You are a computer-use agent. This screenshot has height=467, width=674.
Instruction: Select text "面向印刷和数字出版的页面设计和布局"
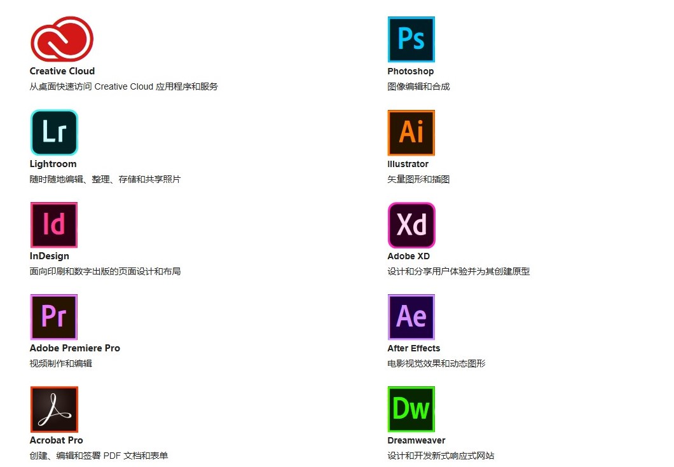[x=106, y=271]
